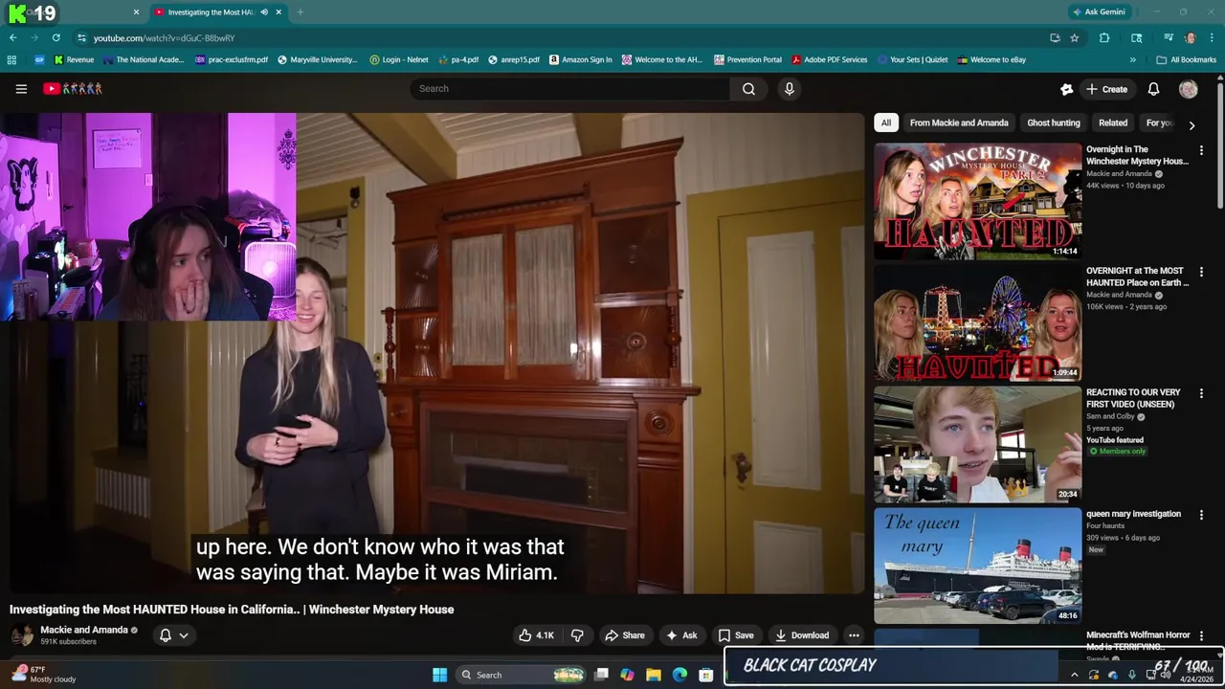The height and width of the screenshot is (689, 1225).
Task: Click the Ask Gemini button
Action: 1100,12
